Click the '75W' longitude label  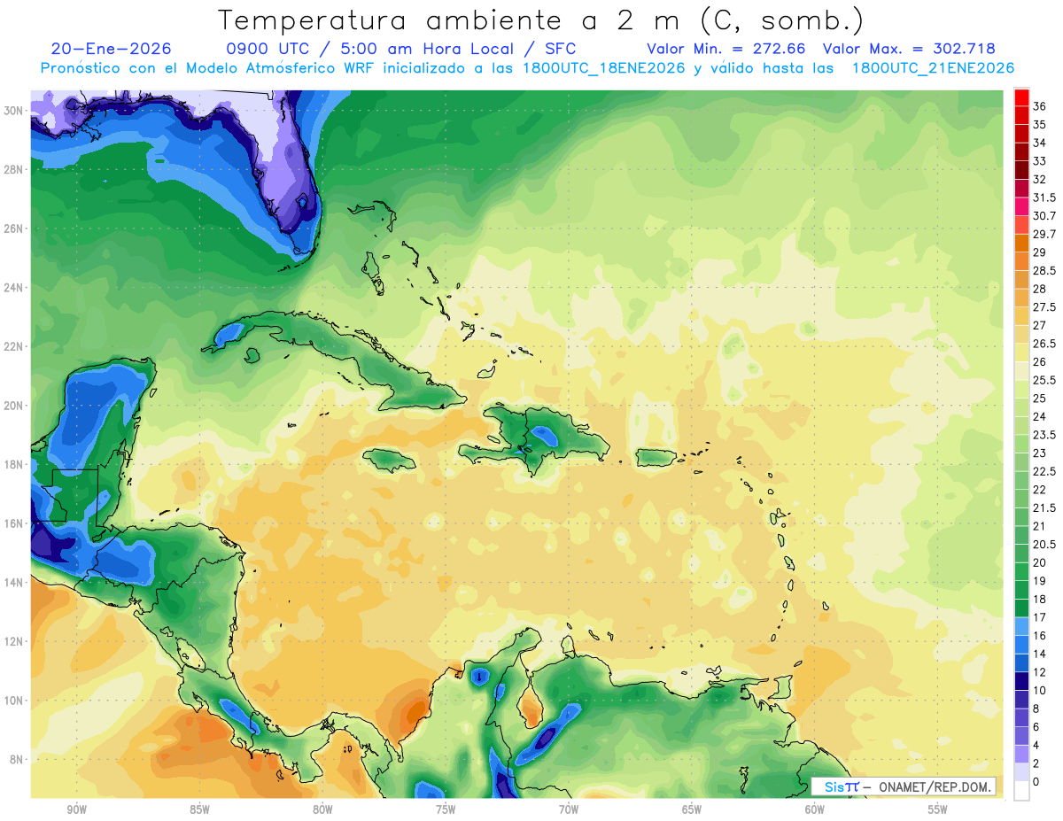click(x=446, y=809)
